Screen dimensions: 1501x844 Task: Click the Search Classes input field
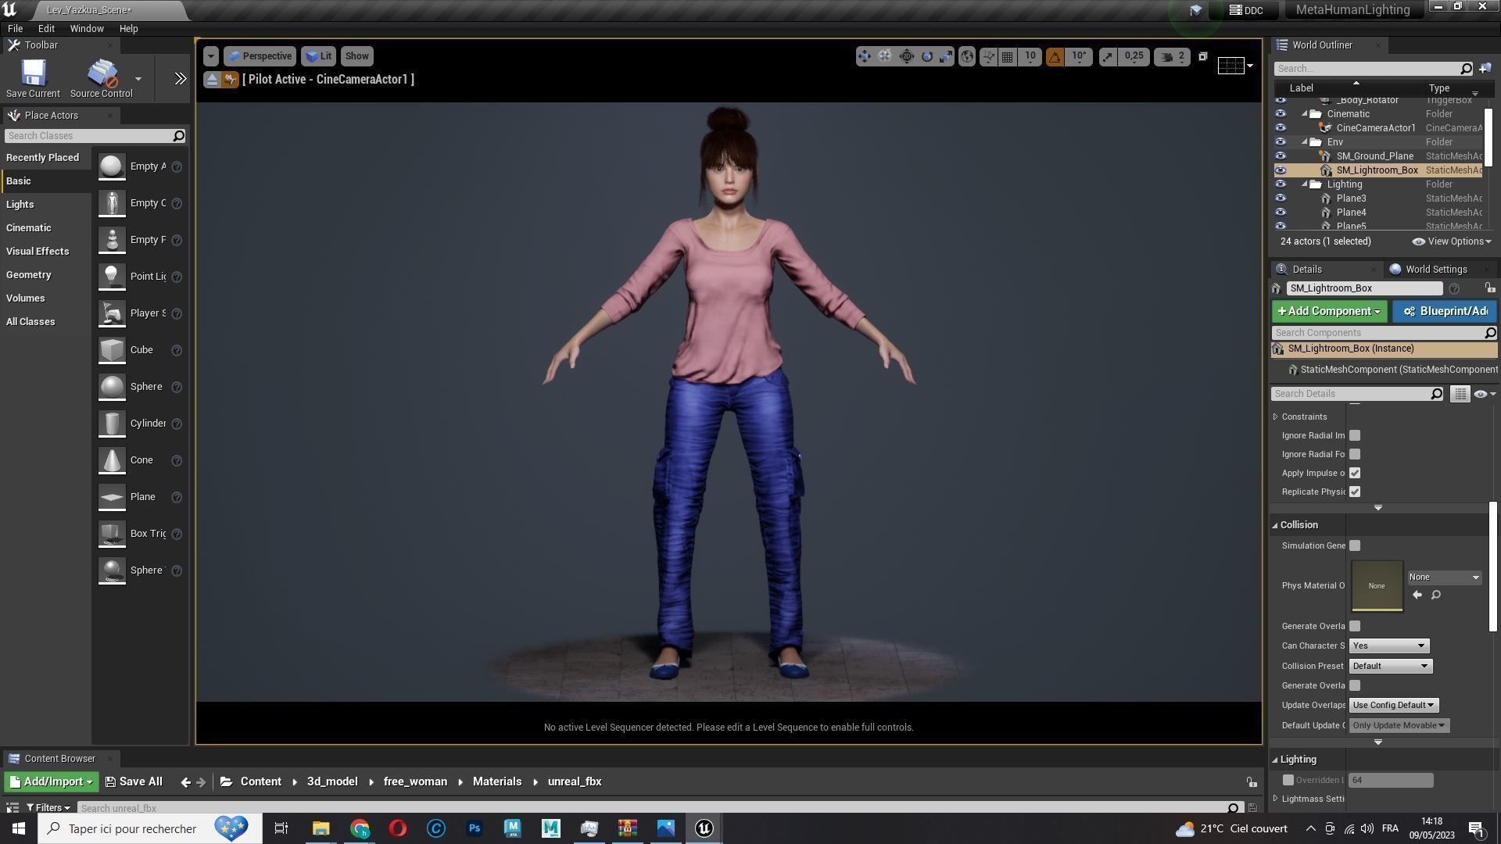(88, 136)
